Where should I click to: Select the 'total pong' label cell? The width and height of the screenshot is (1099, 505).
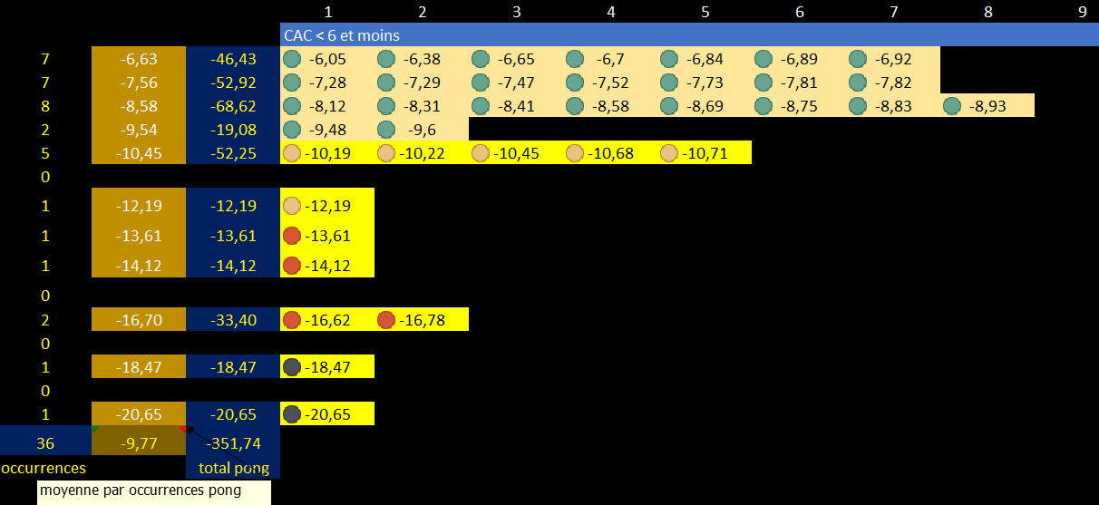point(233,468)
